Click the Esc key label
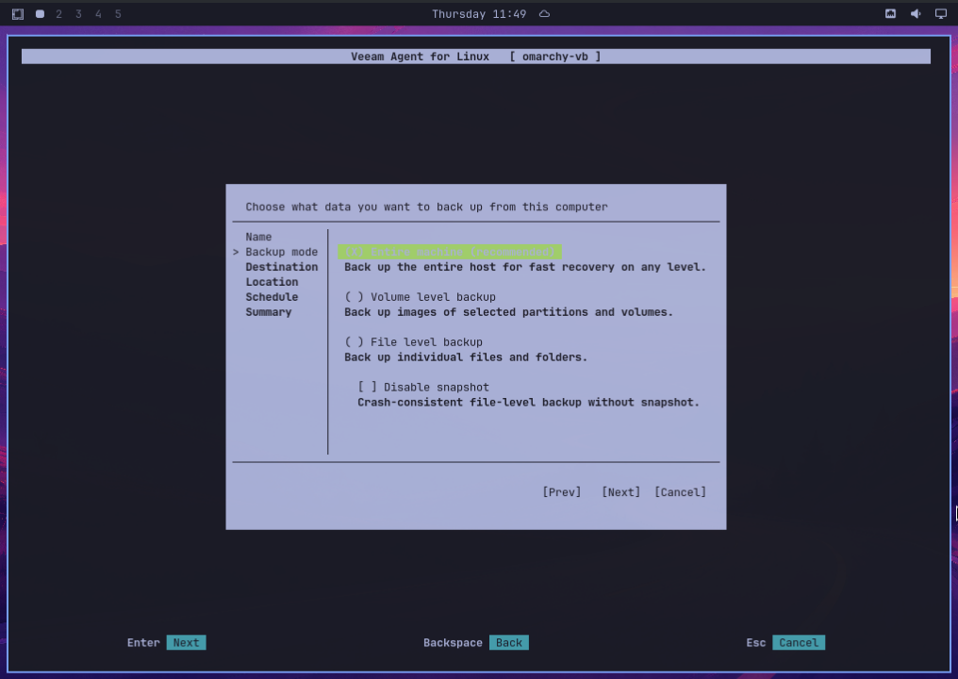 click(x=756, y=642)
